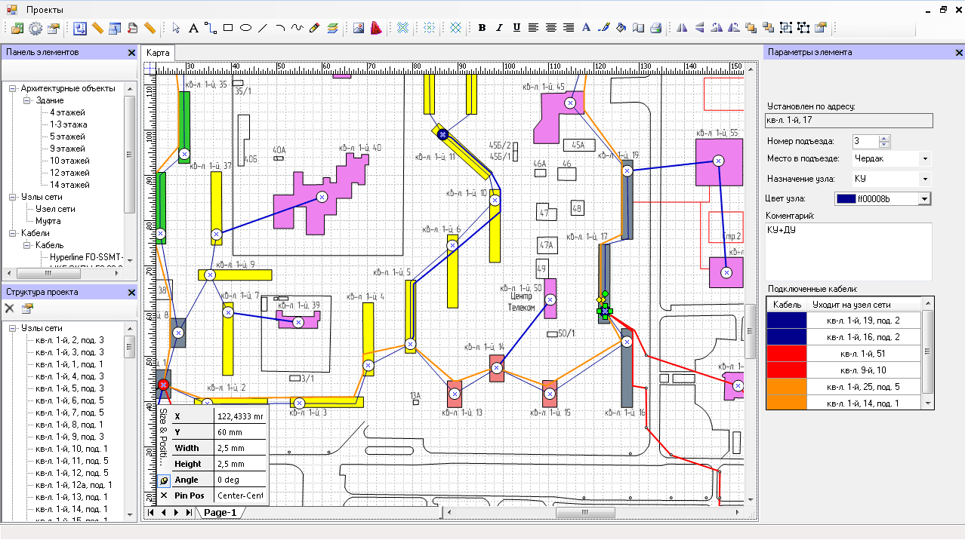This screenshot has width=965, height=540.
Task: Choose the Rectangle drawing tool
Action: point(228,28)
